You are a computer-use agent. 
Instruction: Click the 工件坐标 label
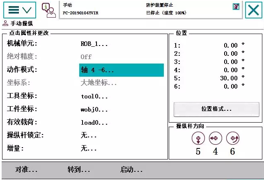(22, 109)
